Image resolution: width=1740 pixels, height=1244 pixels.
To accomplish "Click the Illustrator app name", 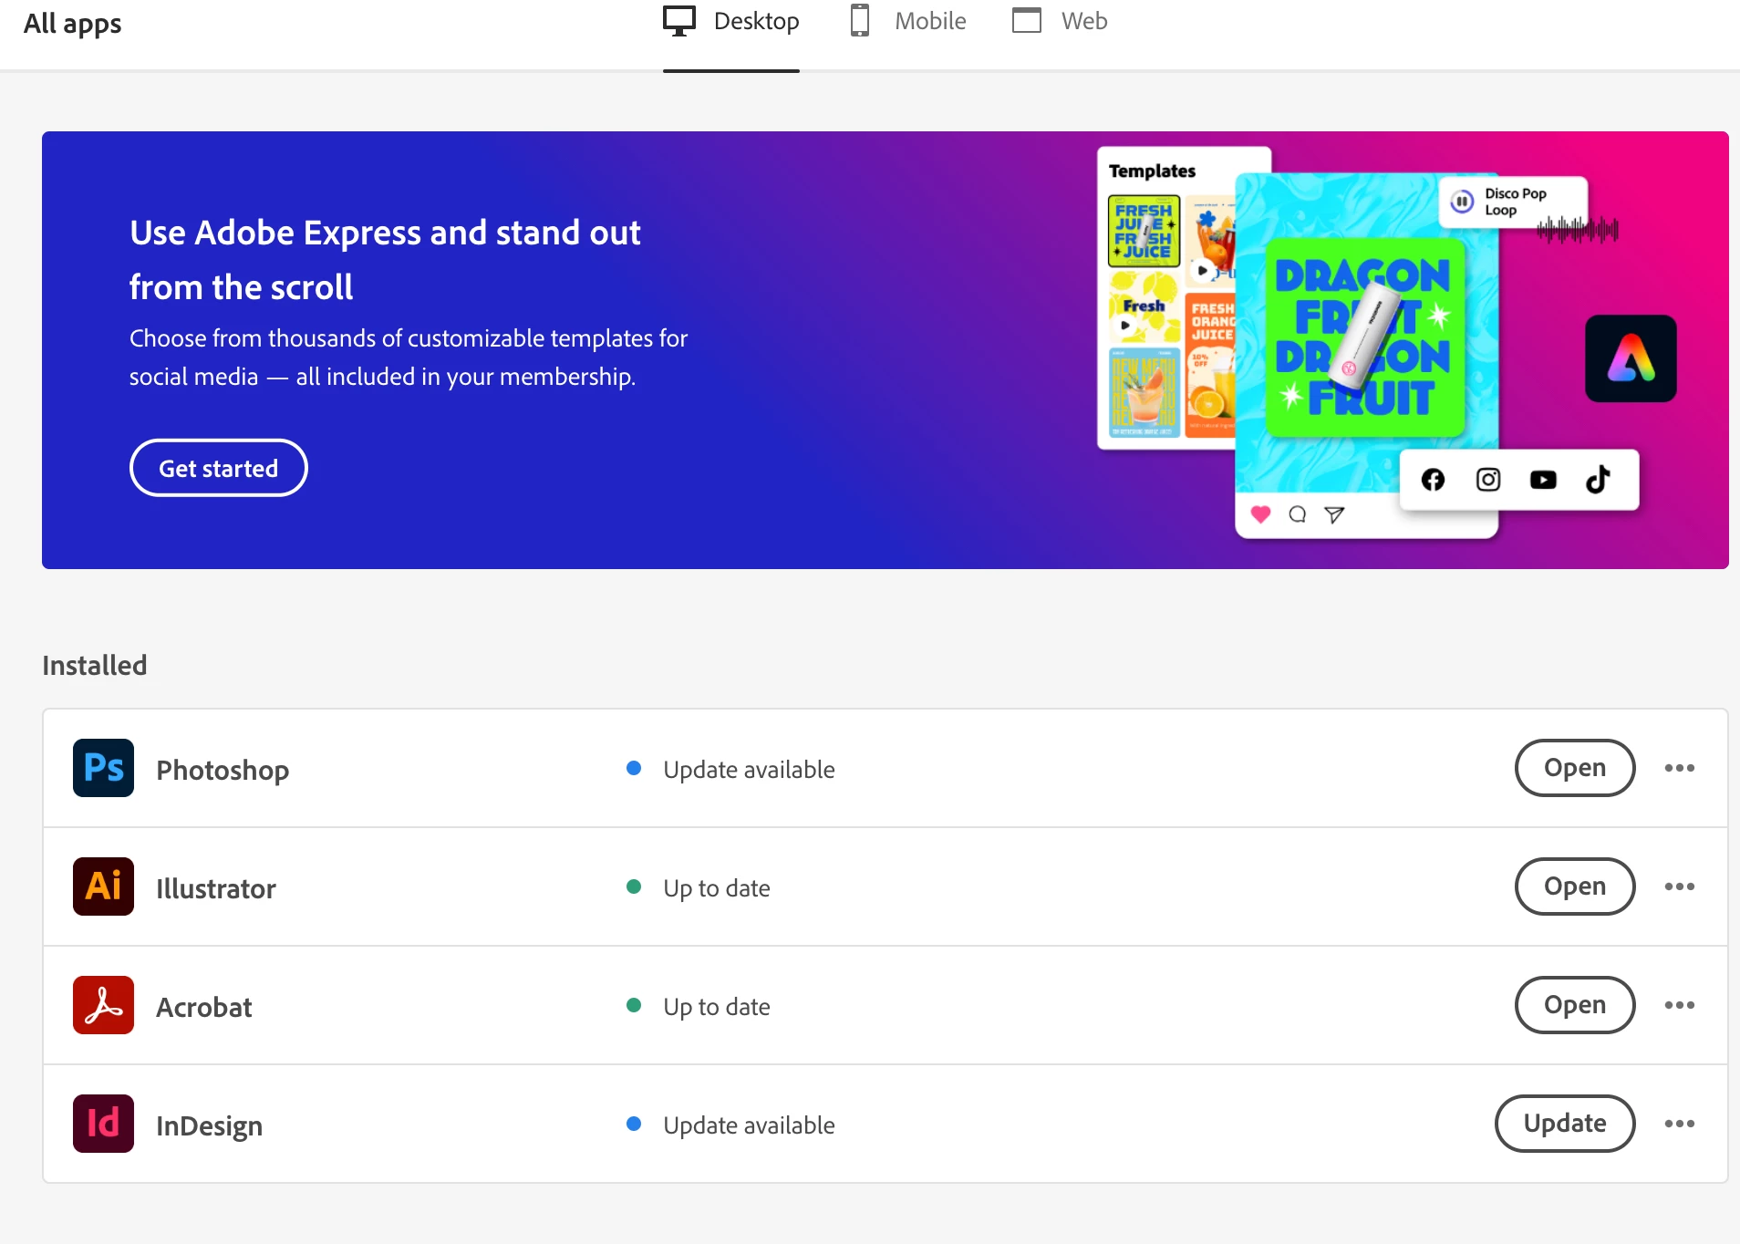I will (216, 888).
